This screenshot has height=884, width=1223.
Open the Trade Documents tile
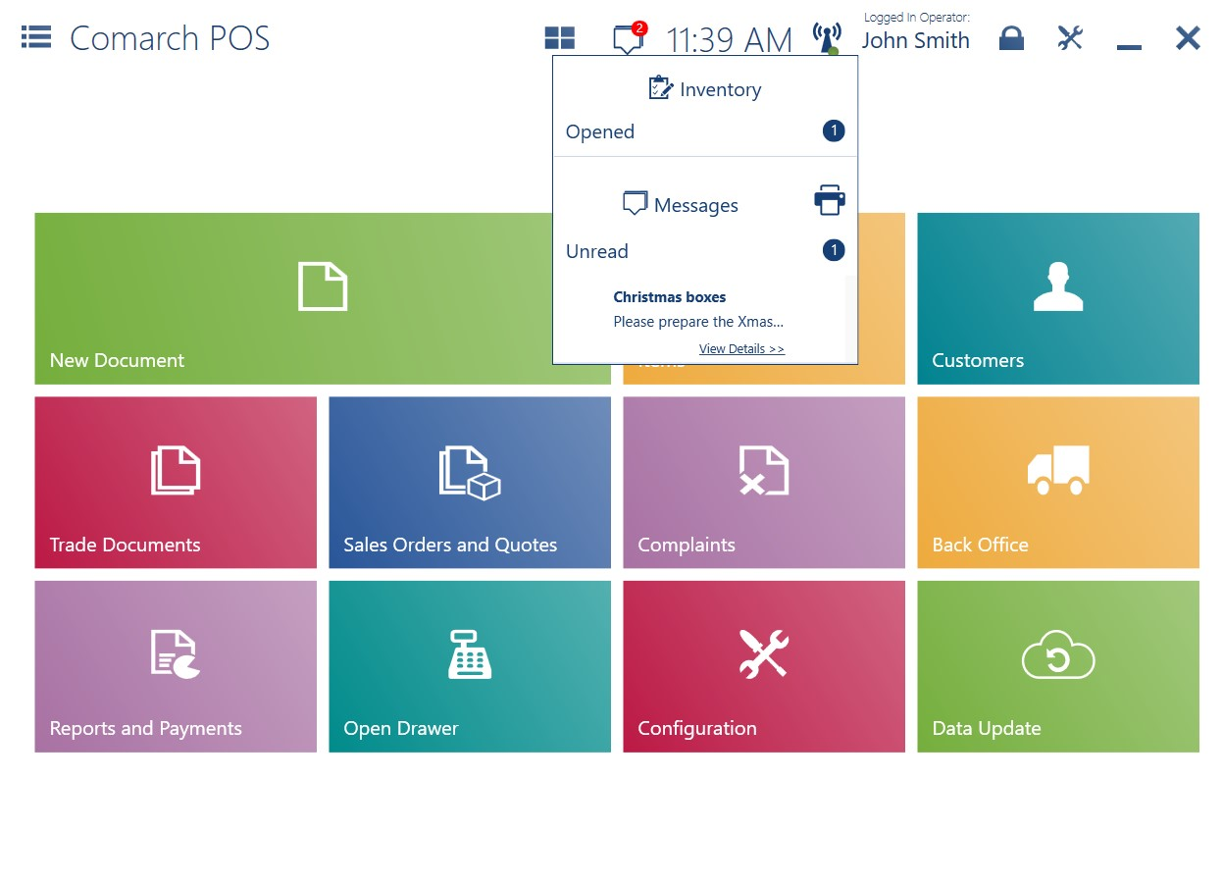click(176, 482)
